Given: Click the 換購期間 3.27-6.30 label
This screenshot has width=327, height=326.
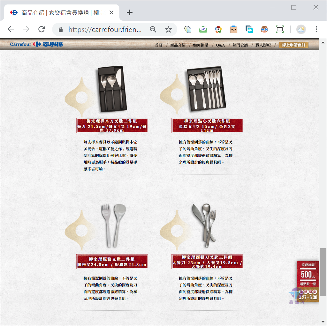Looking at the screenshot, I should point(308,295).
